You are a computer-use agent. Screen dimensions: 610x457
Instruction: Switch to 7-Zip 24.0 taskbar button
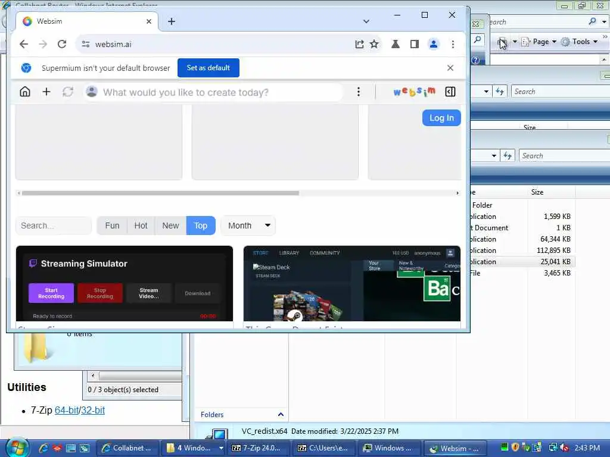coord(259,448)
